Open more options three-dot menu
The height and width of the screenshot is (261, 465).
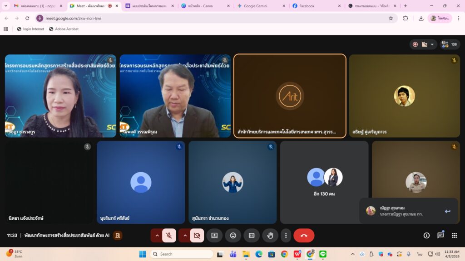286,236
